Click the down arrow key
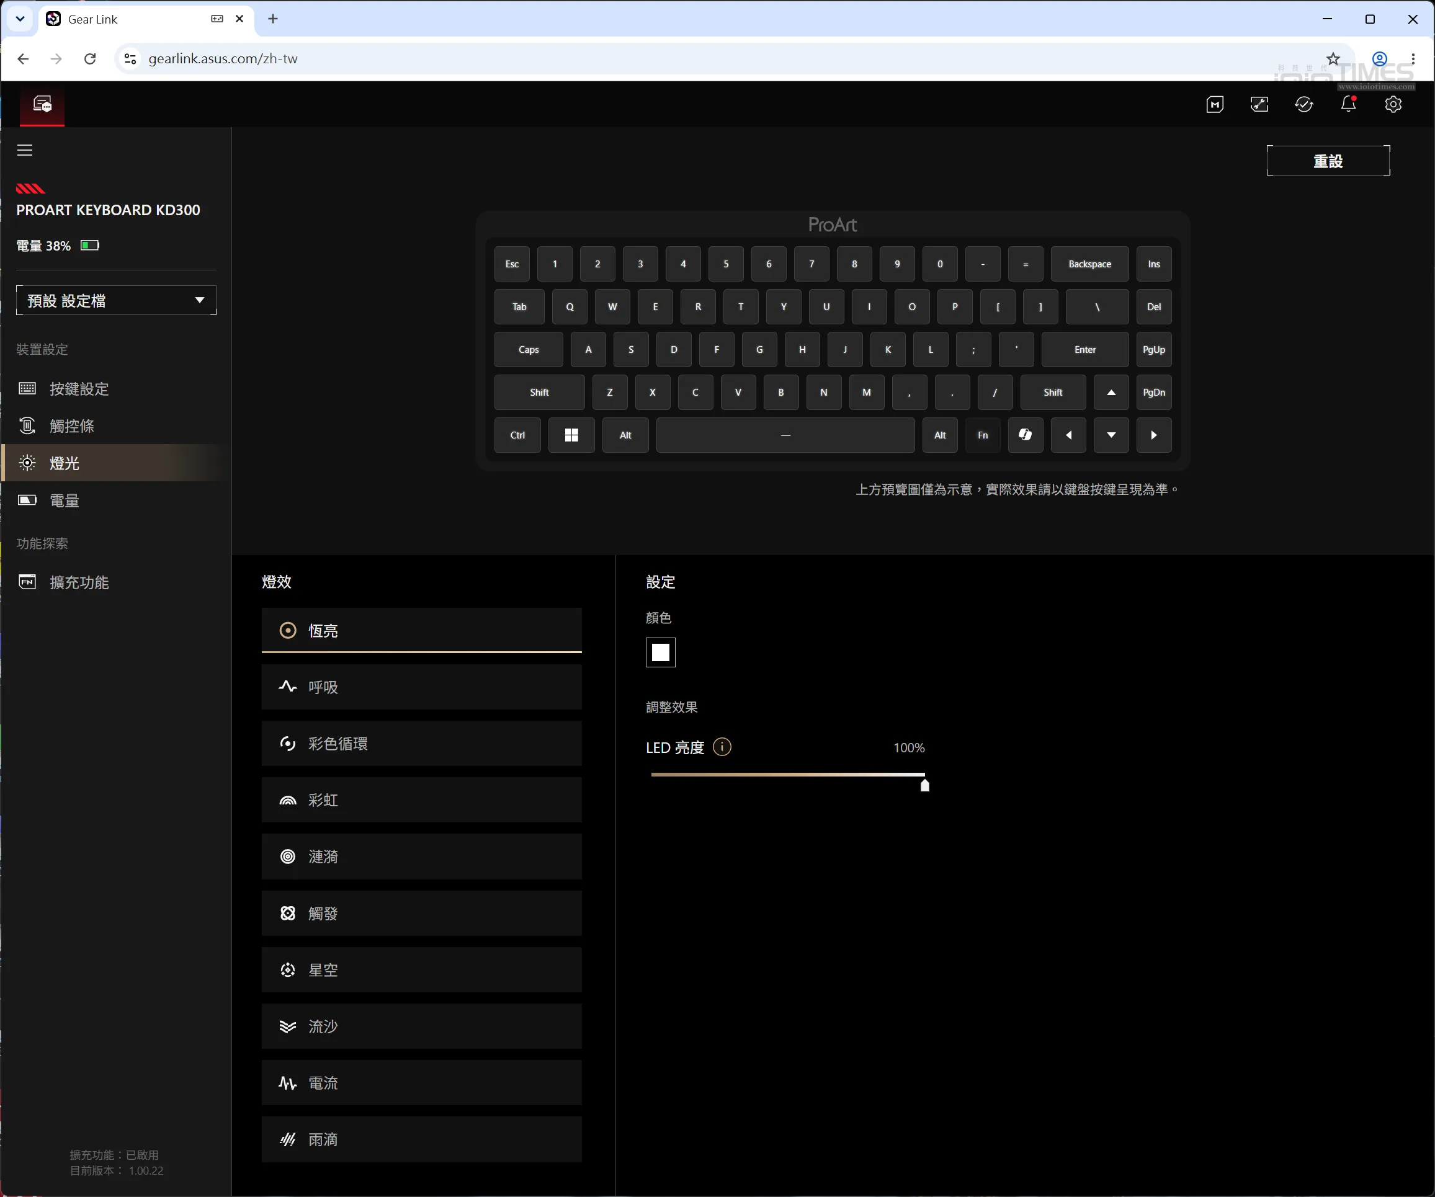1435x1197 pixels. tap(1111, 435)
